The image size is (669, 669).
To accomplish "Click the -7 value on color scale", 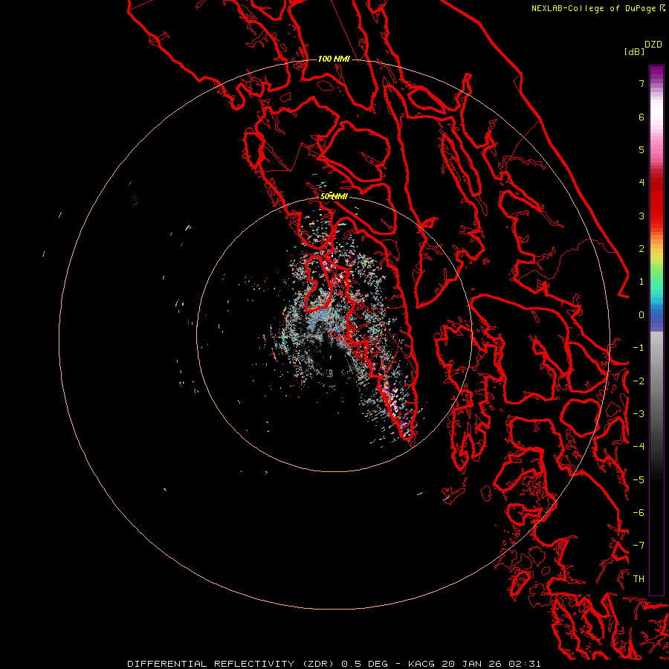I will click(x=639, y=546).
